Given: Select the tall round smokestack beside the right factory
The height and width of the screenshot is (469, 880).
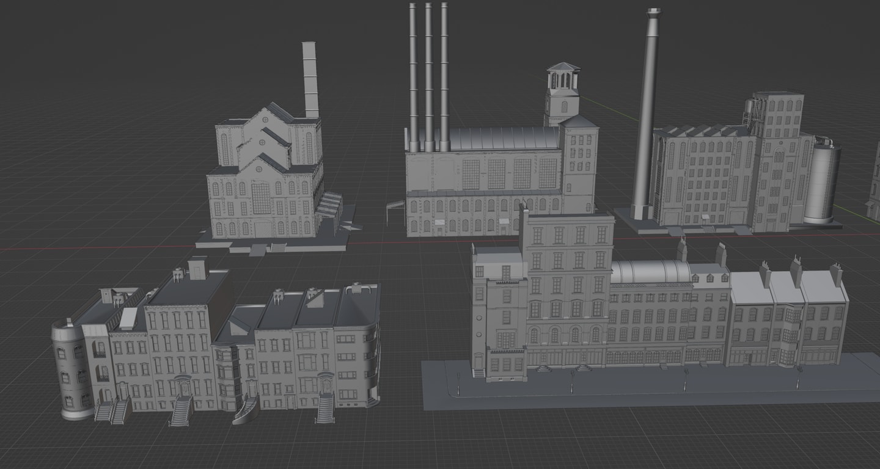Looking at the screenshot, I should point(646,113).
